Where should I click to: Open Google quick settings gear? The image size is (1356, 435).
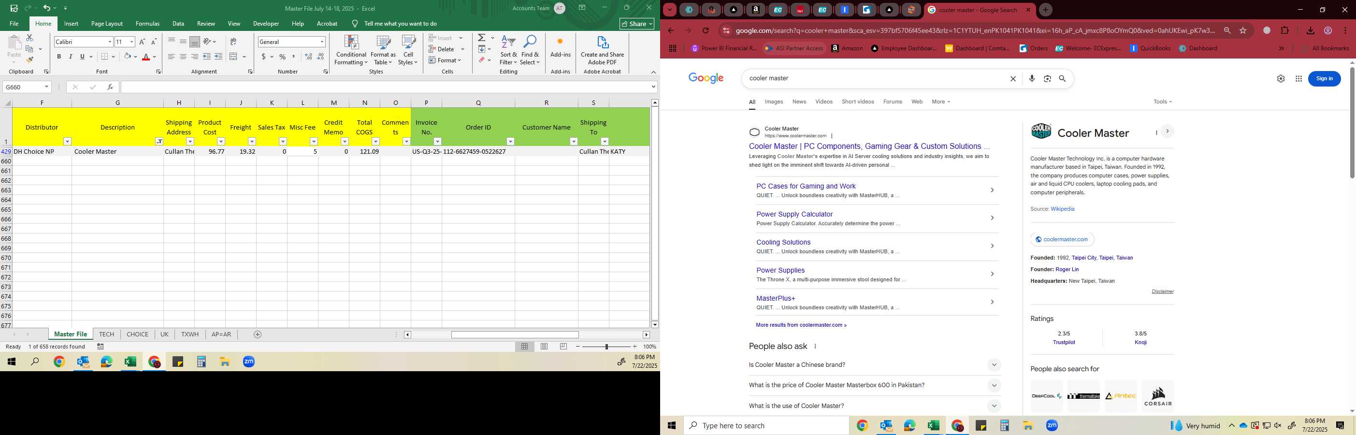point(1281,78)
